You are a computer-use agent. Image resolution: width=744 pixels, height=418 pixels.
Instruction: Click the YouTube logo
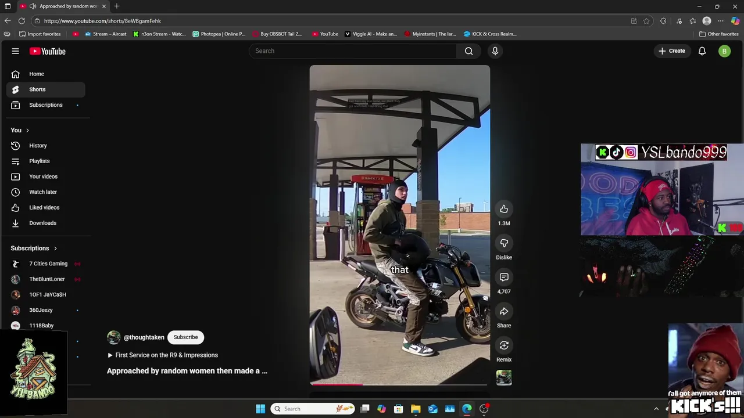coord(48,51)
